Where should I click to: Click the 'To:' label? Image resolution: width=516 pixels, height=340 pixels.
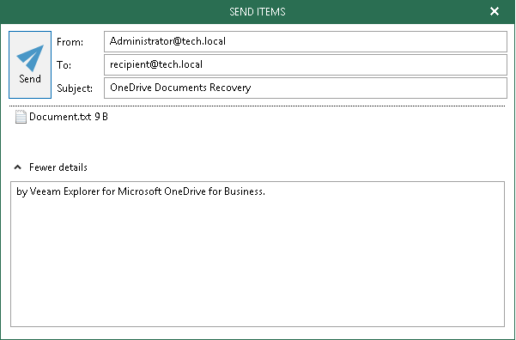coord(64,65)
